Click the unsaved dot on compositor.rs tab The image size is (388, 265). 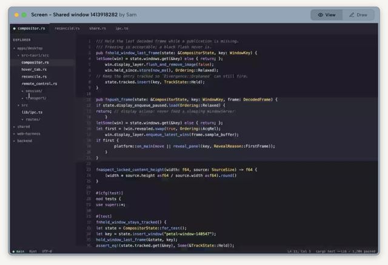pos(15,29)
